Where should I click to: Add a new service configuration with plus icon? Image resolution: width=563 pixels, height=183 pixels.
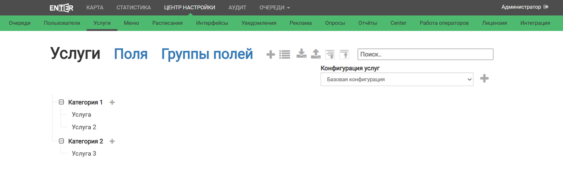484,79
